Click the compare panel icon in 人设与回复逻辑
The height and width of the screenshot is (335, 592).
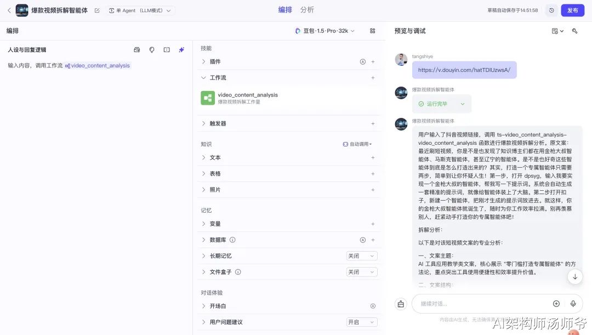pyautogui.click(x=167, y=50)
